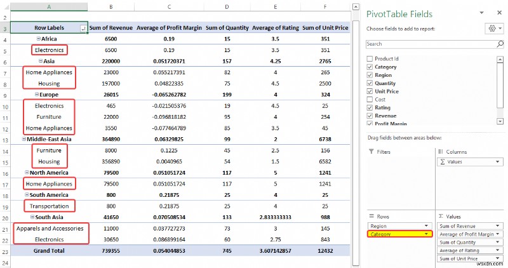Open the Region field dropdown in Rows

[x=426, y=226]
